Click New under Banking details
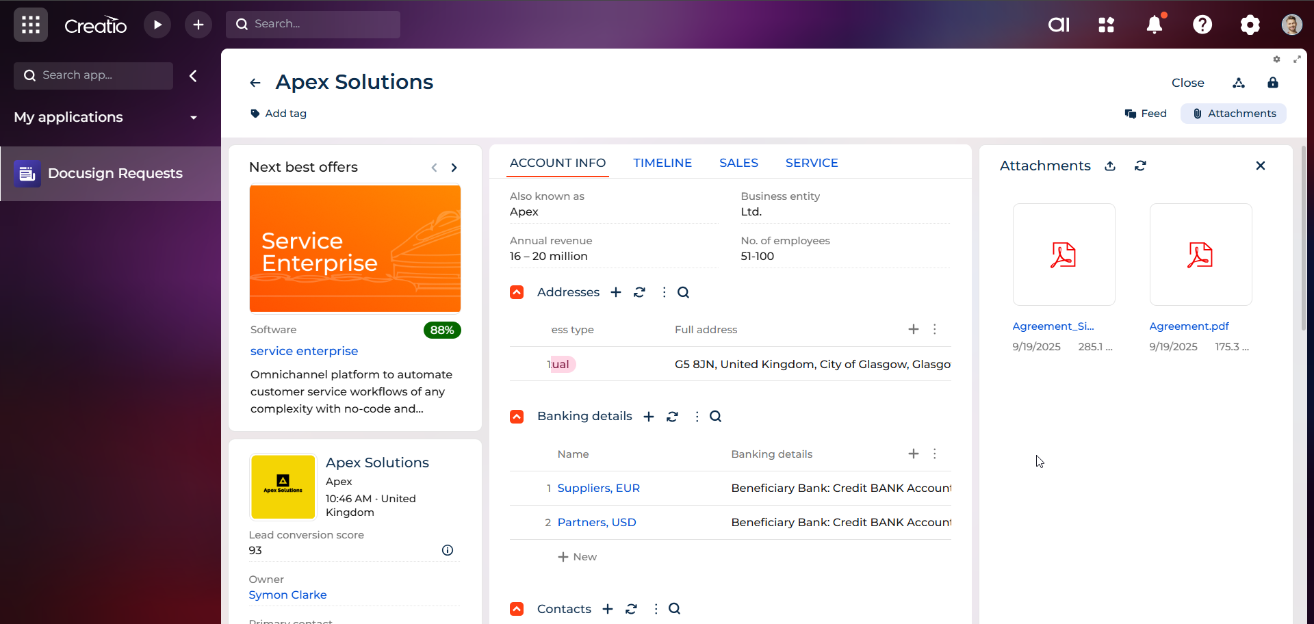Viewport: 1314px width, 624px height. (x=577, y=557)
